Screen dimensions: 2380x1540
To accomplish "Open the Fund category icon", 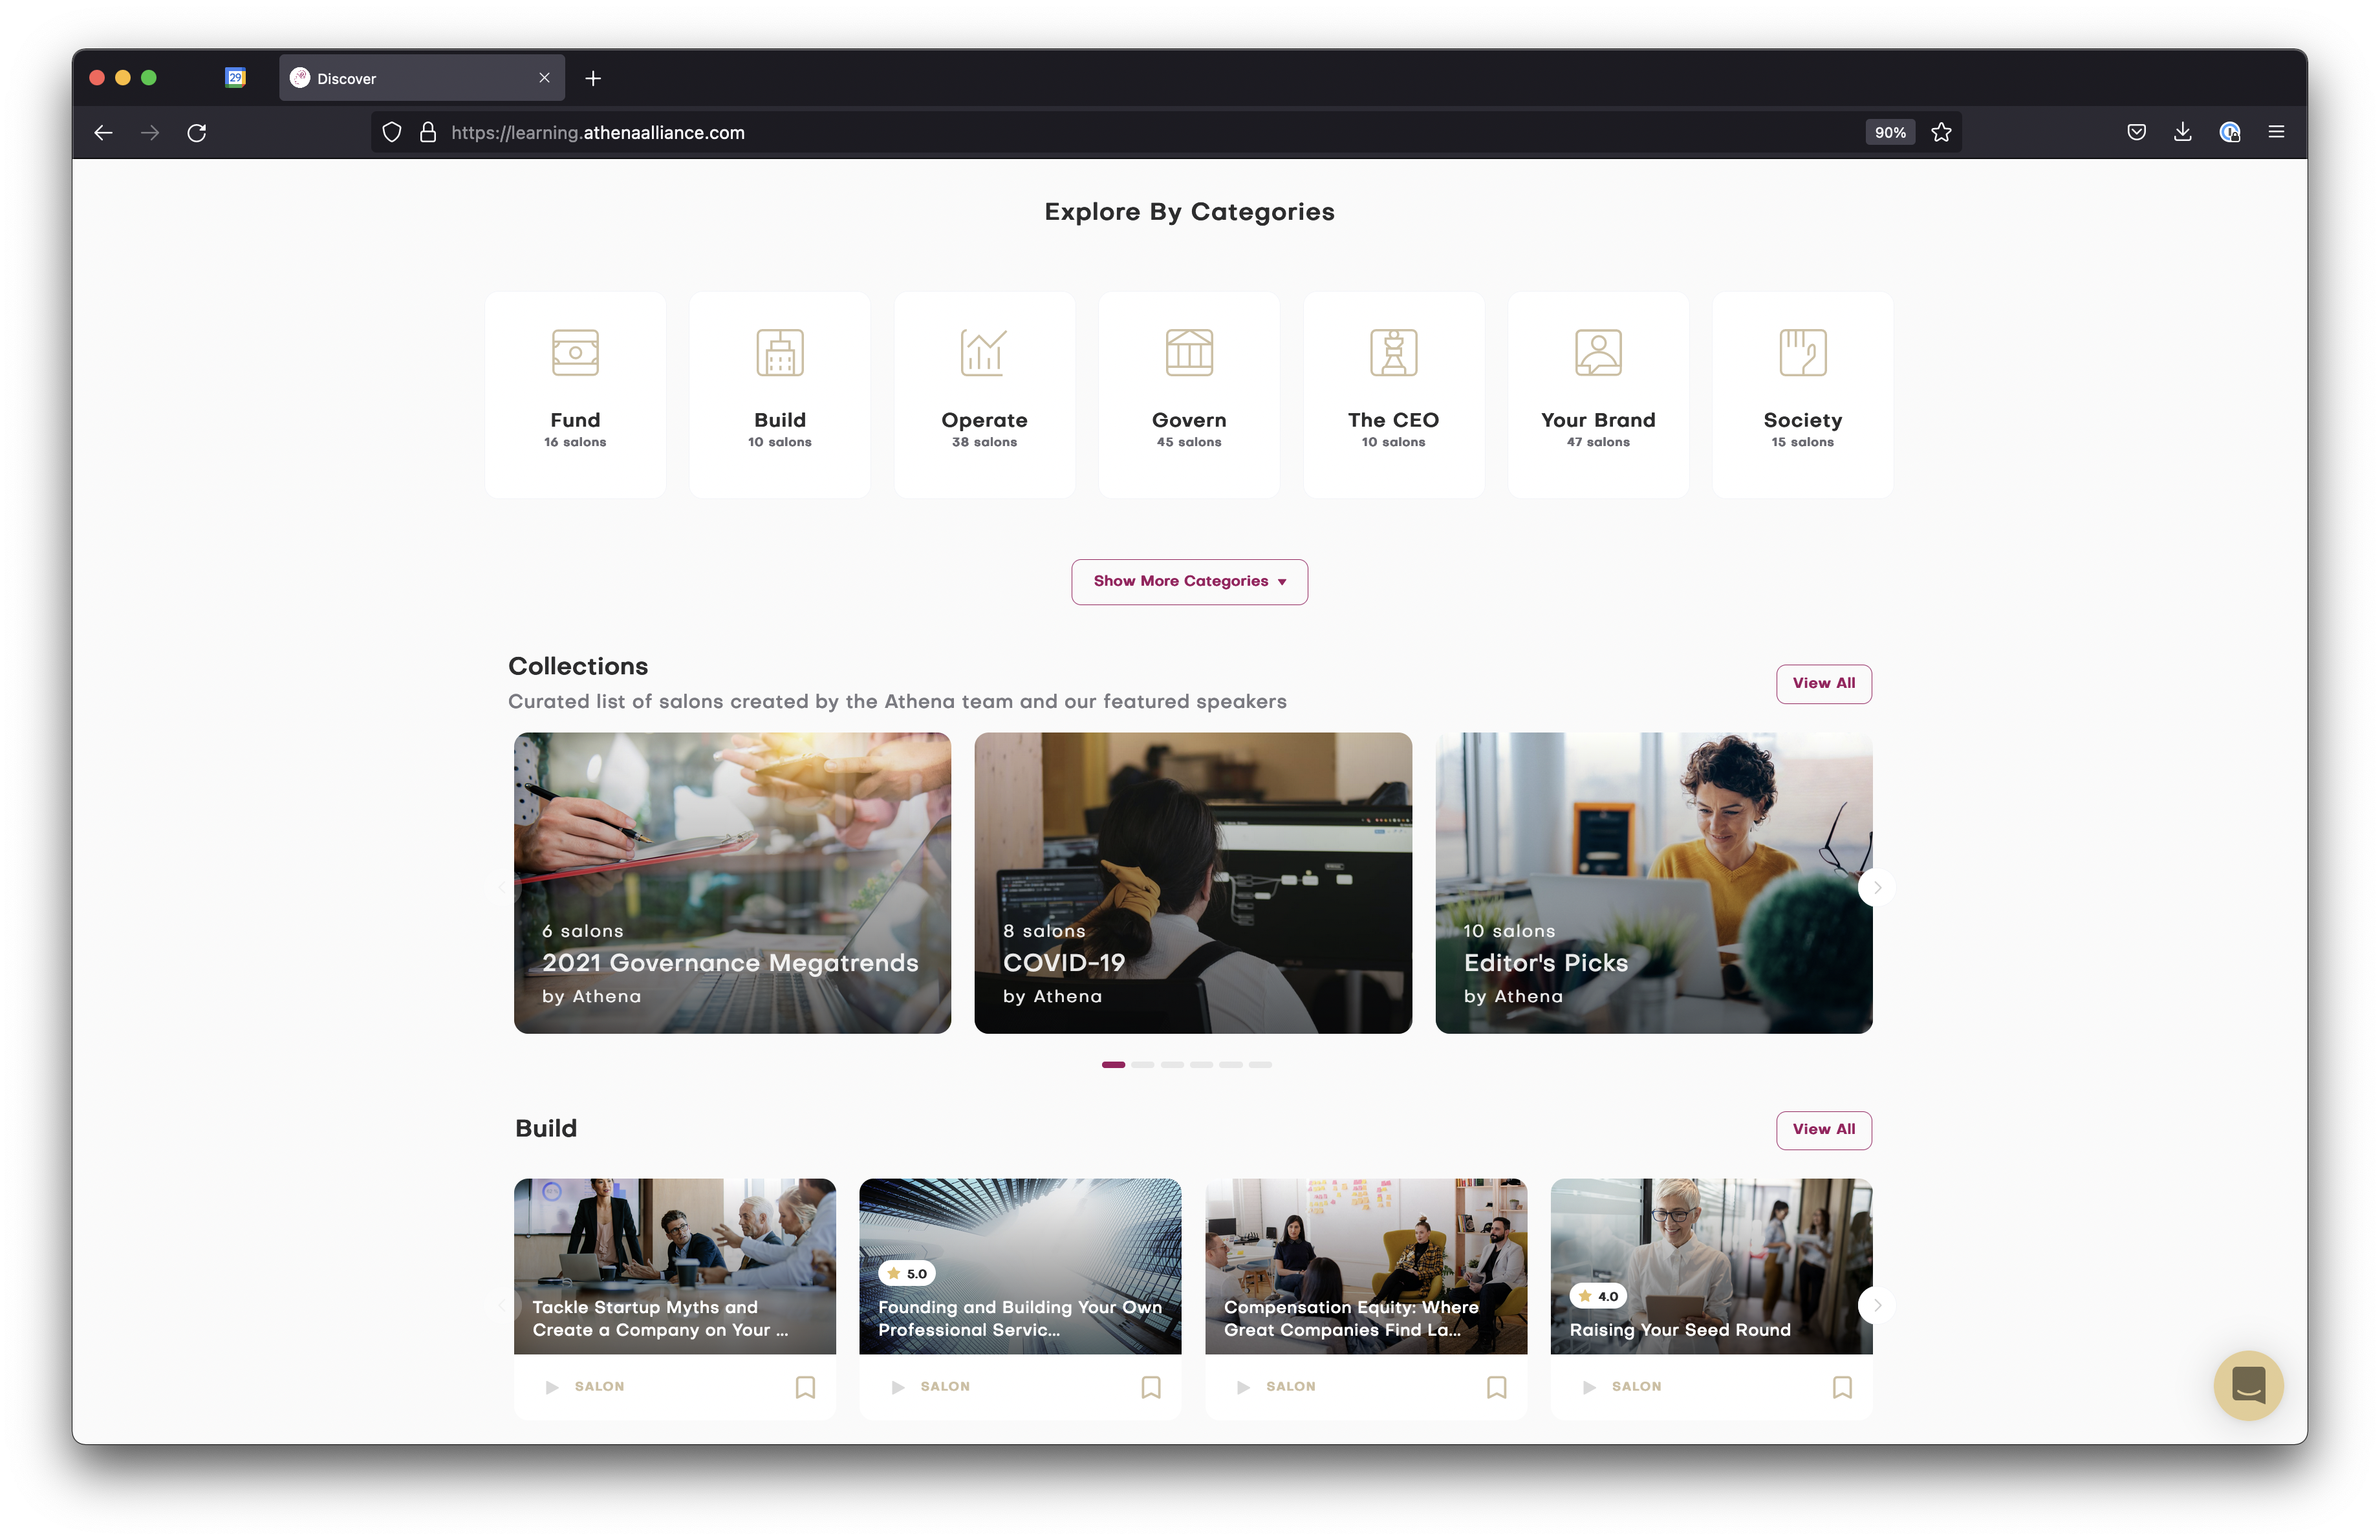I will (575, 353).
